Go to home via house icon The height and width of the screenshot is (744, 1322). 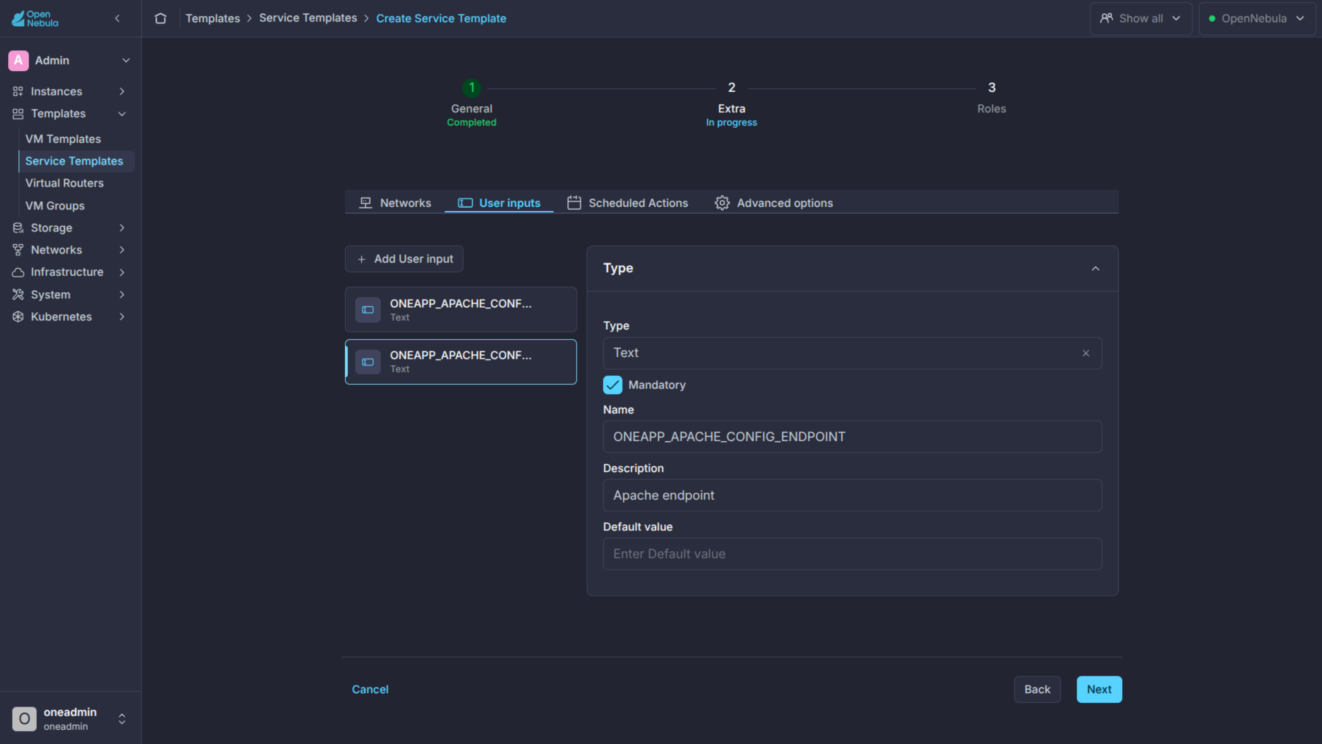click(161, 18)
